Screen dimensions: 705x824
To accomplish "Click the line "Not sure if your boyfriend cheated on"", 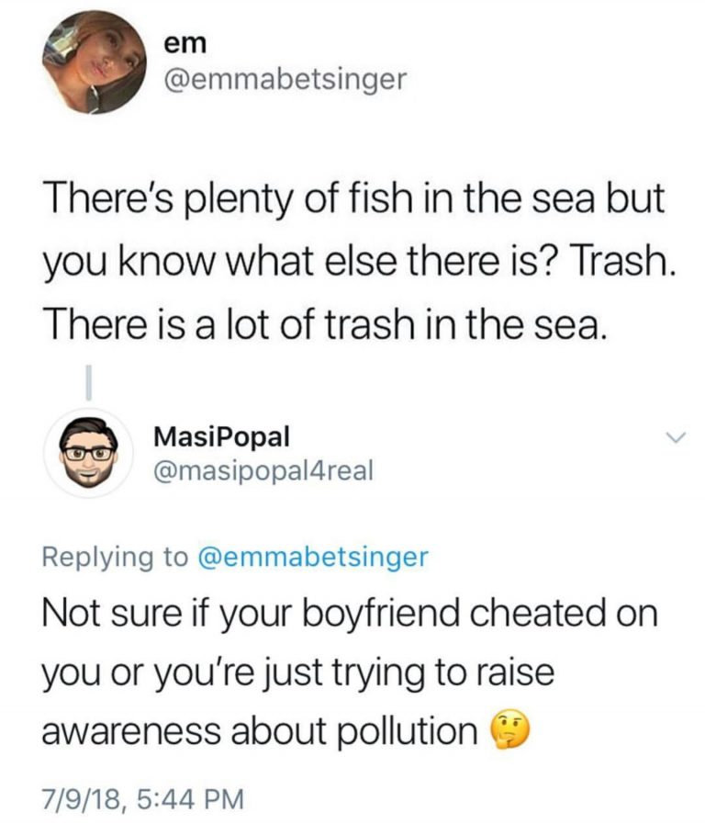I will (352, 614).
